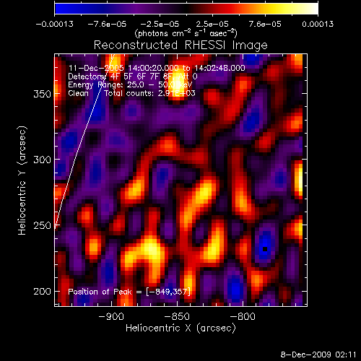Click the 'Heliocentric Y (arcsec)' axis label
This screenshot has height=361, width=361.
pyautogui.click(x=22, y=180)
